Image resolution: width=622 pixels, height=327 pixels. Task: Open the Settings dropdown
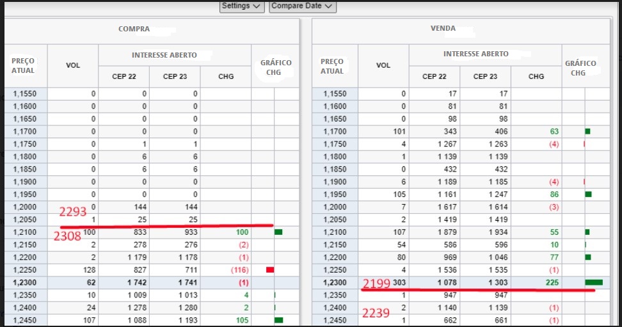(242, 6)
